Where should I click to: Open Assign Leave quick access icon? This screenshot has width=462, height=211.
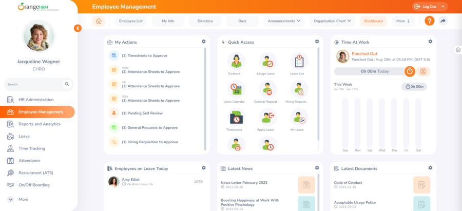point(267,62)
